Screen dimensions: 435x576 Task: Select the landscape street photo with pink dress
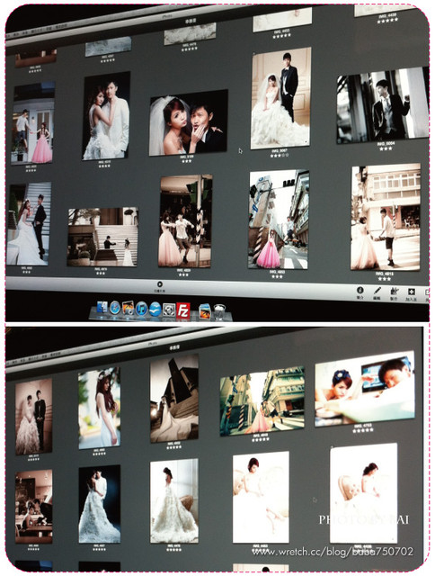(x=262, y=401)
